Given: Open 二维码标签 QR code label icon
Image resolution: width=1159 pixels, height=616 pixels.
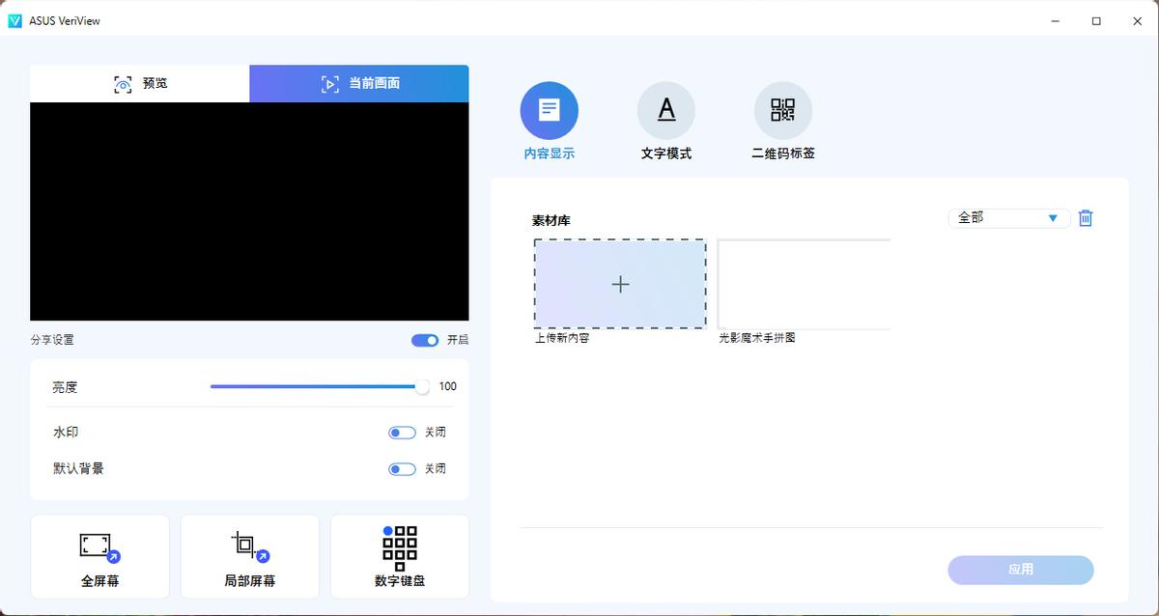Looking at the screenshot, I should click(782, 110).
